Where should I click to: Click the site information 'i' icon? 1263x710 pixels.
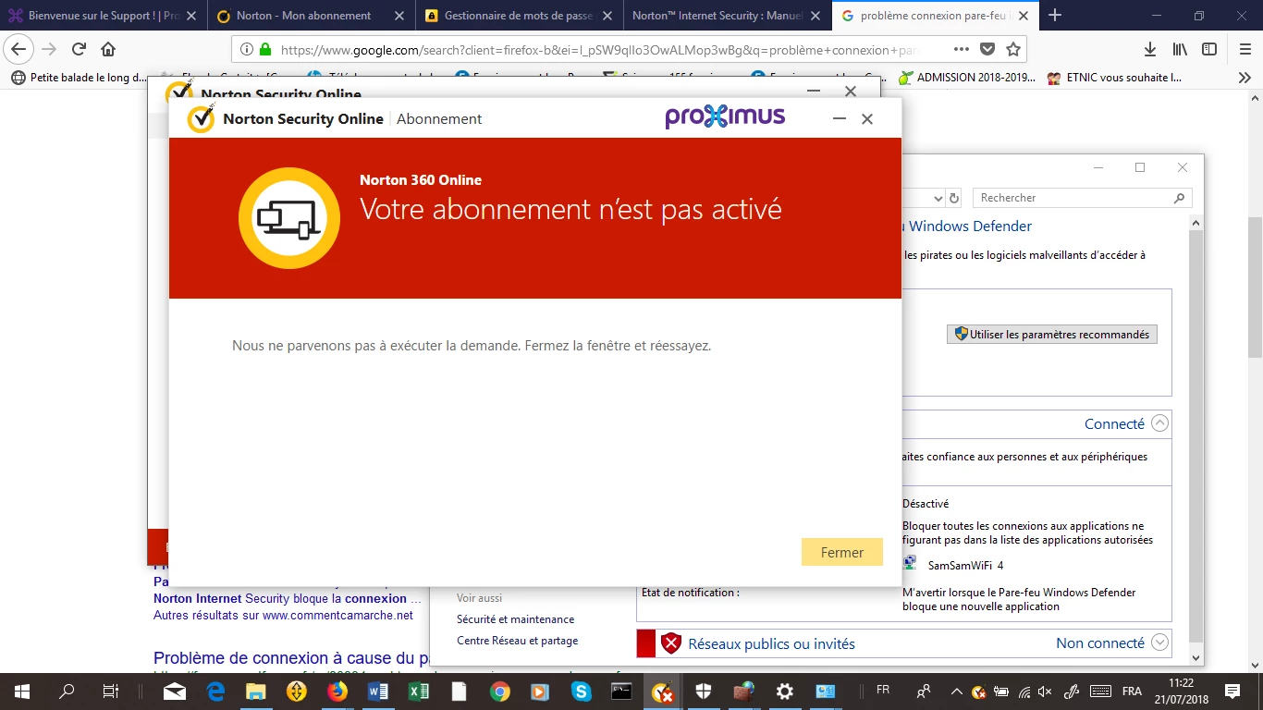(x=247, y=50)
